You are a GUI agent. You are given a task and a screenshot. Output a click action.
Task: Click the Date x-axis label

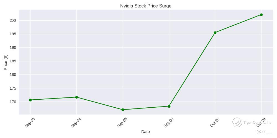(x=145, y=132)
